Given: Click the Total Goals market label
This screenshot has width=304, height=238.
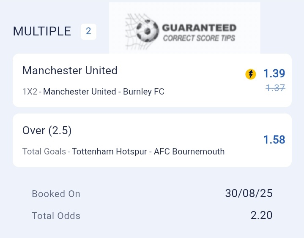Looking at the screenshot, I should [44, 151].
